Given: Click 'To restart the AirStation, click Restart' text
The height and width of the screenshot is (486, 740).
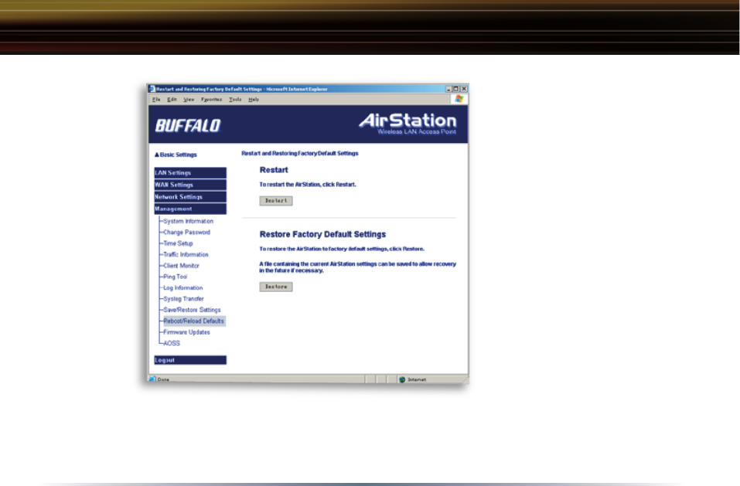Looking at the screenshot, I should coord(308,185).
